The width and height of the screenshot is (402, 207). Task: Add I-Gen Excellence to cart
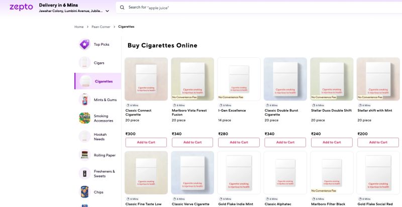pos(239,142)
